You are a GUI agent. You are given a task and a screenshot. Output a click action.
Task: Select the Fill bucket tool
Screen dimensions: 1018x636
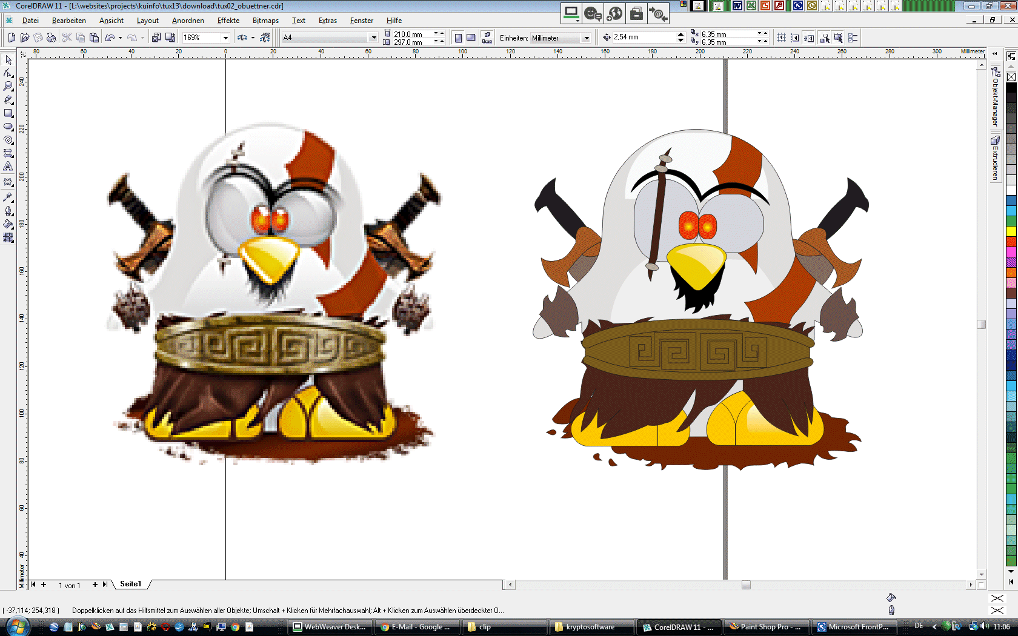pyautogui.click(x=8, y=224)
